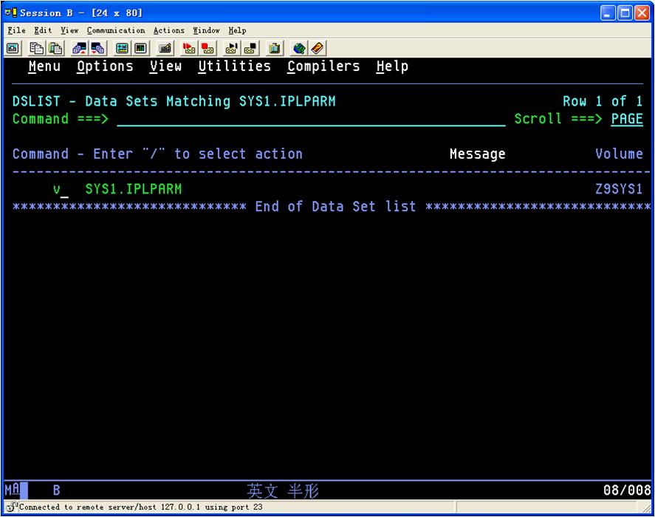Open the Actions menu
Image resolution: width=655 pixels, height=517 pixels.
point(169,30)
